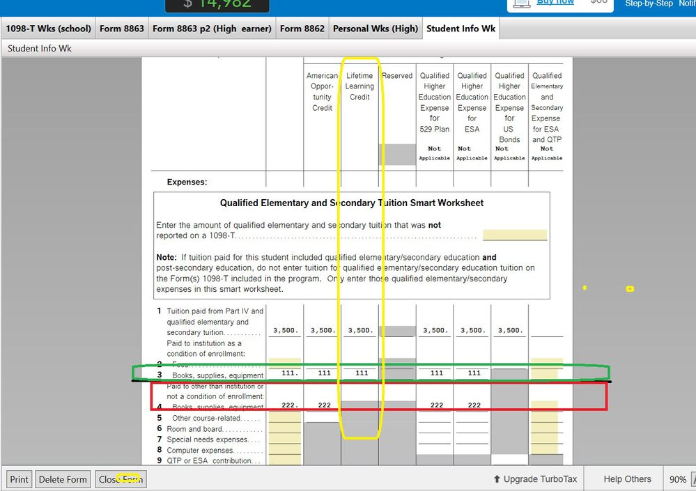The width and height of the screenshot is (696, 491).
Task: Switch to Step-by-Step view
Action: [x=649, y=3]
